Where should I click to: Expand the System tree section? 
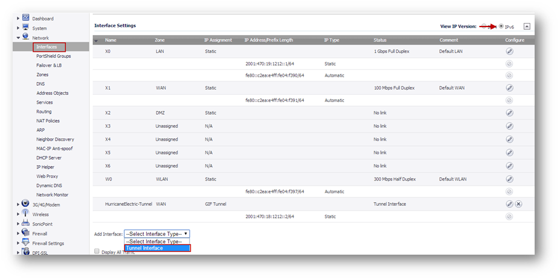[18, 28]
